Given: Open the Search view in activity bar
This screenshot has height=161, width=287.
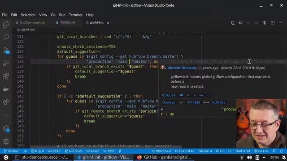Looking at the screenshot, I should coord(6,37).
